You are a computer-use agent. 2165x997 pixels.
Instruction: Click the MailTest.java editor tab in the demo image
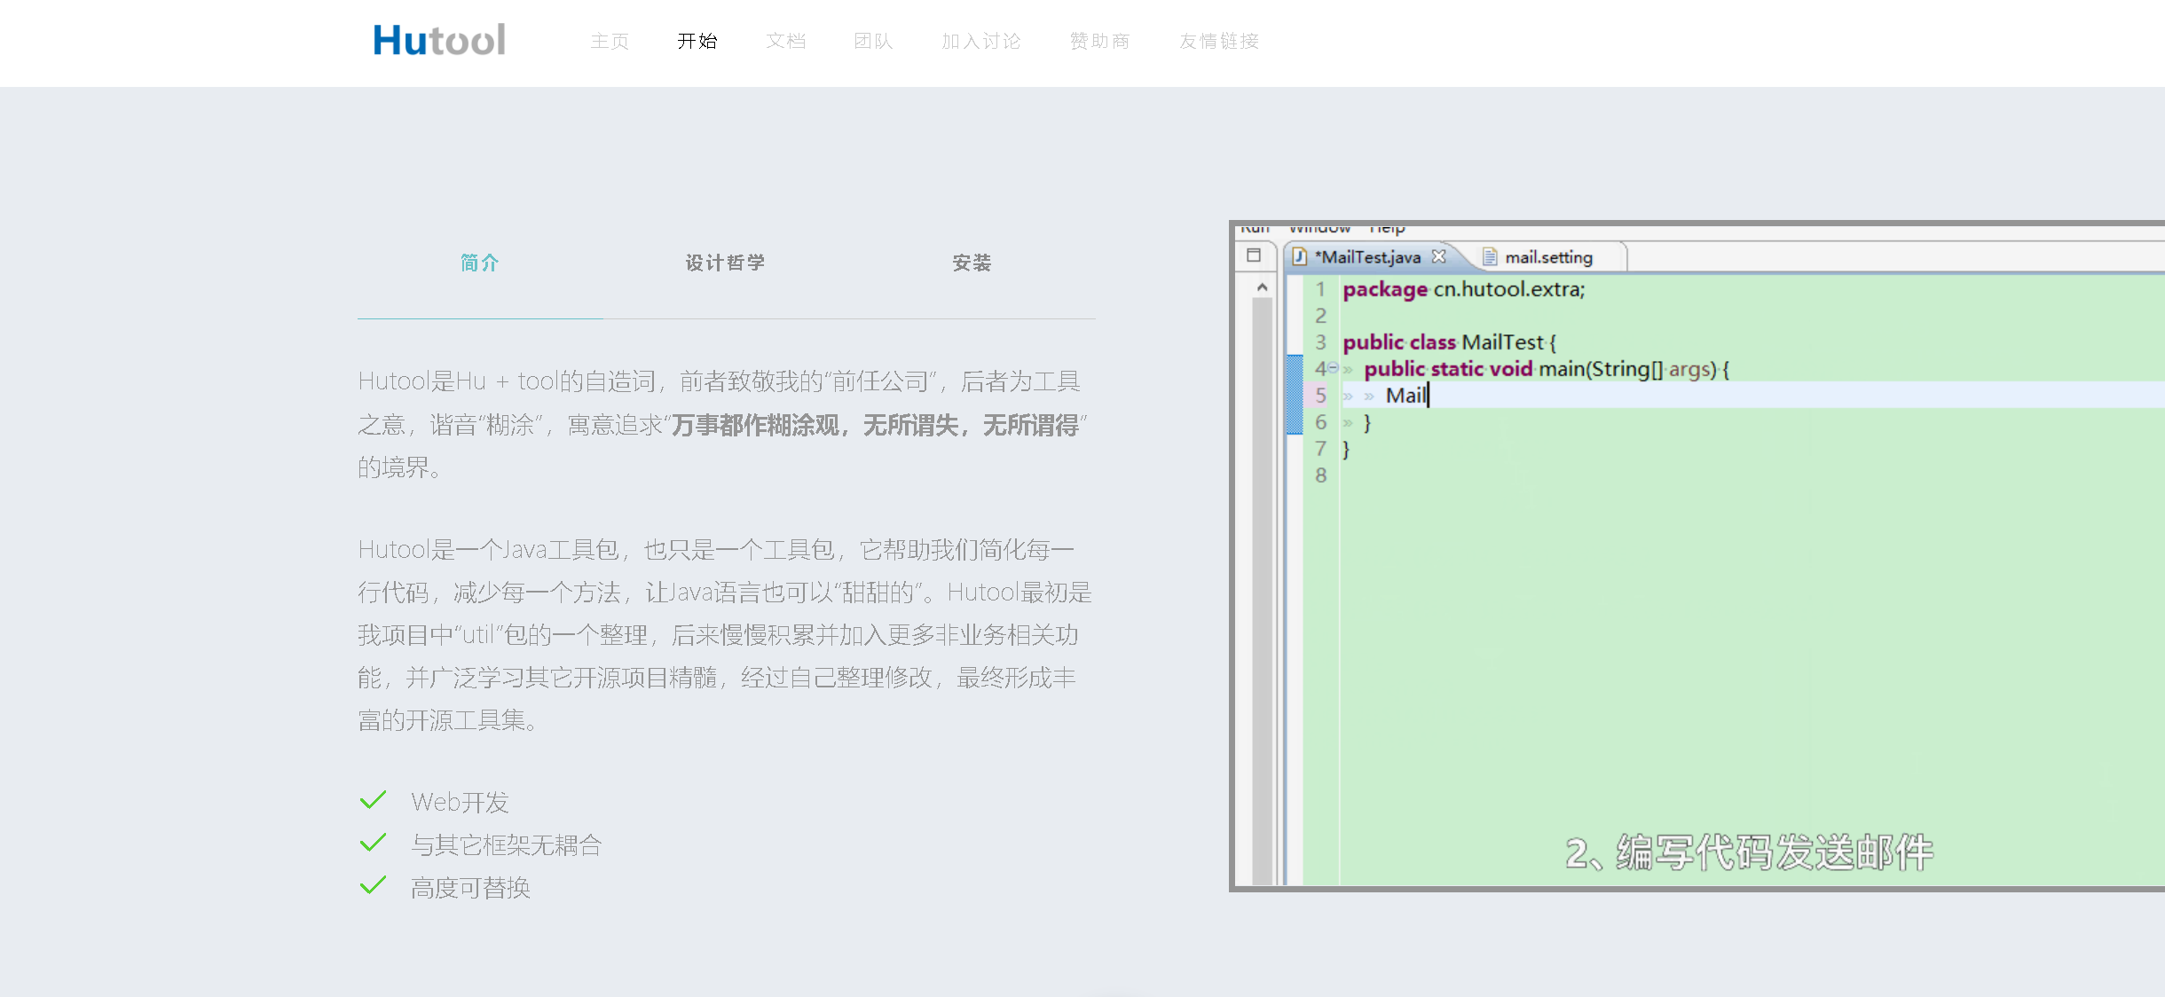(x=1367, y=257)
